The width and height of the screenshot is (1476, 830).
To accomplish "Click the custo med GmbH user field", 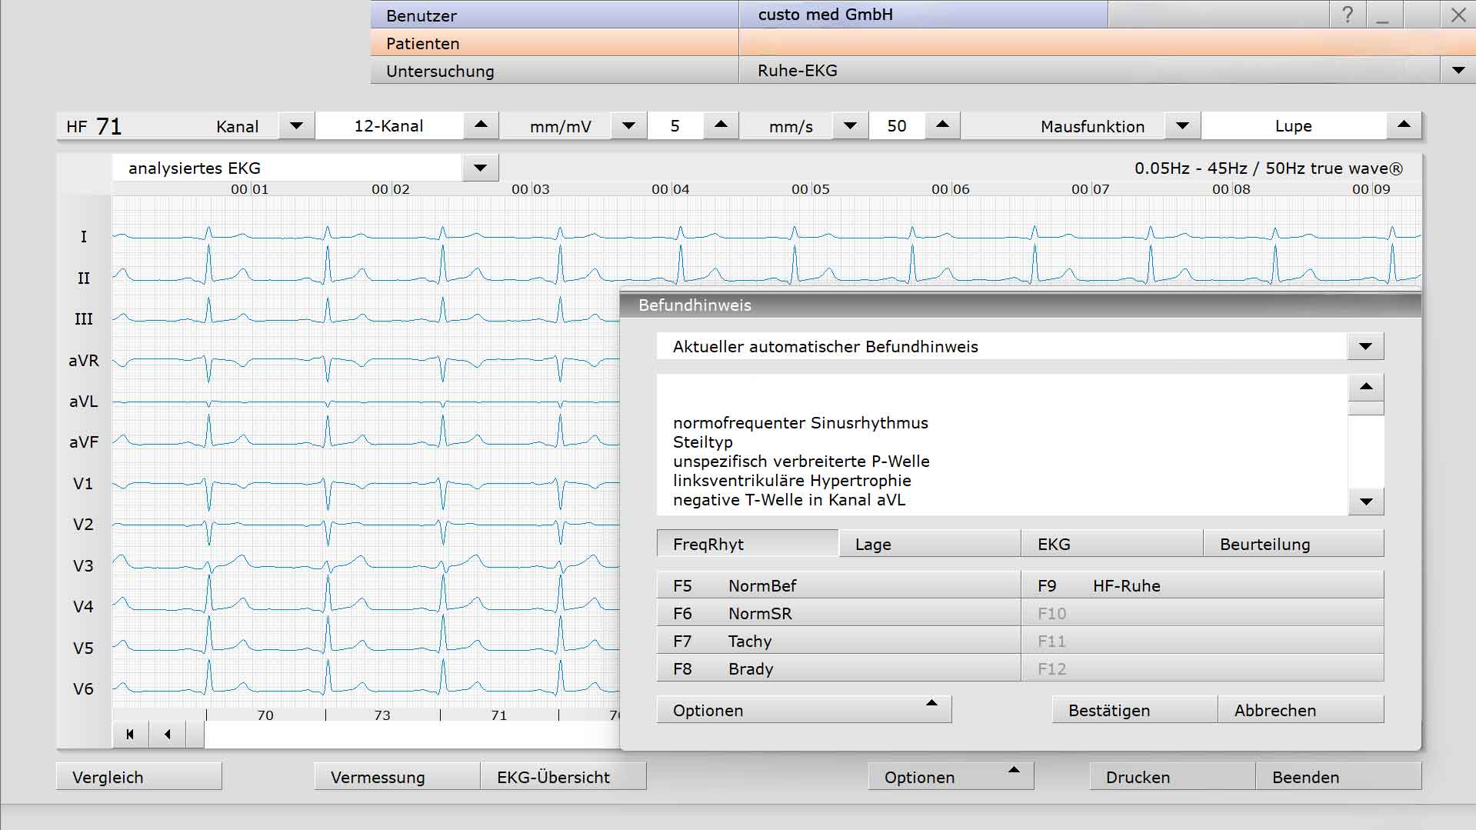I will point(923,15).
